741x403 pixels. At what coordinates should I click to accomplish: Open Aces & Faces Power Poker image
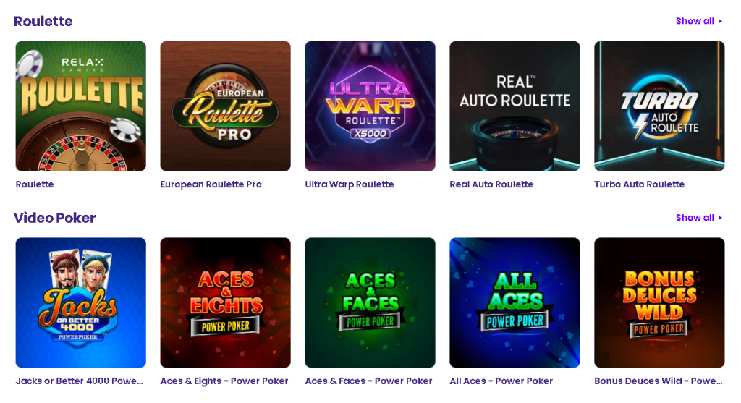click(370, 302)
